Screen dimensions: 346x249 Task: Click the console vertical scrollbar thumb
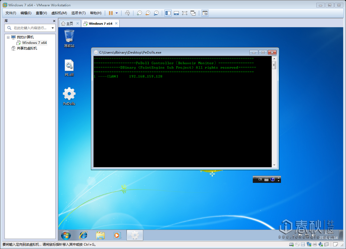[x=274, y=65]
